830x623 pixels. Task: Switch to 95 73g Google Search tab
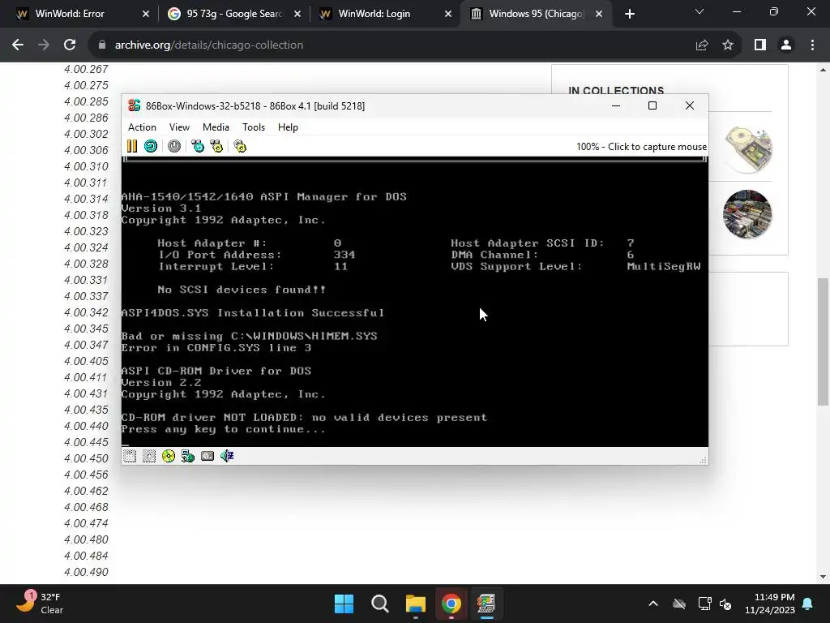pyautogui.click(x=234, y=14)
